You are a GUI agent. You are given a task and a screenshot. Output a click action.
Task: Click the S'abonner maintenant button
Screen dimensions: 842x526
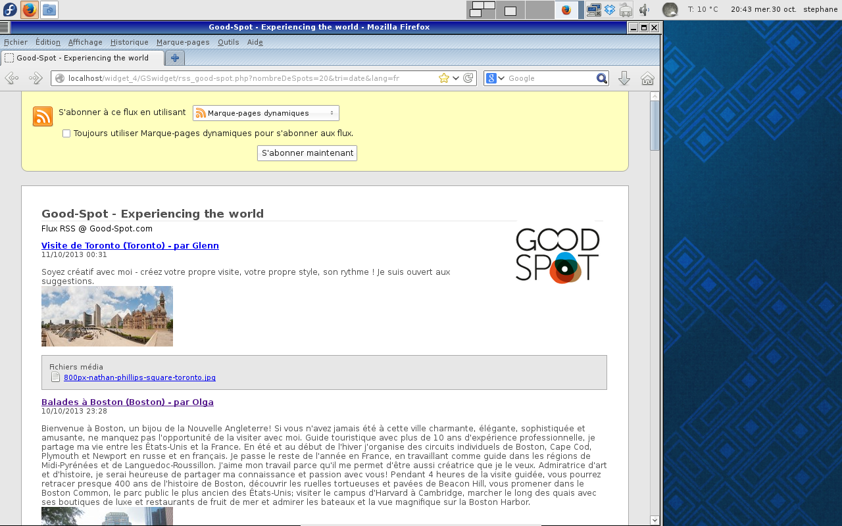[x=307, y=153]
